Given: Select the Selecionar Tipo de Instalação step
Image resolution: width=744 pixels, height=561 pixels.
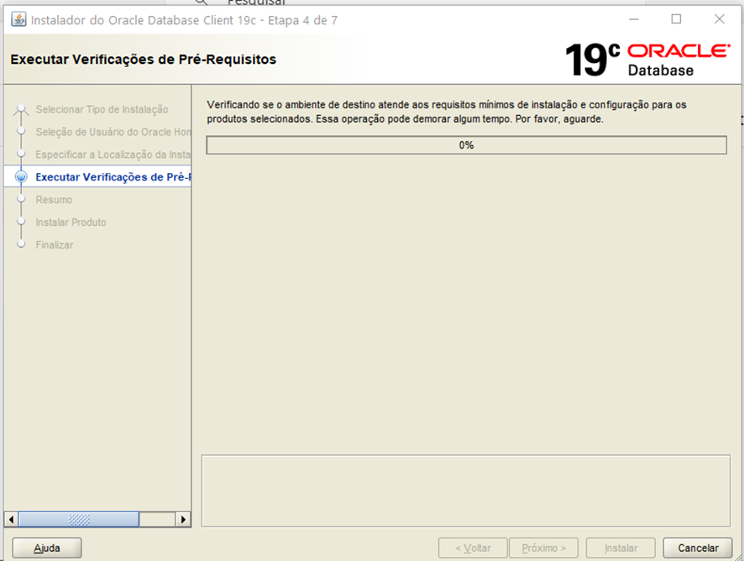Looking at the screenshot, I should click(x=102, y=109).
